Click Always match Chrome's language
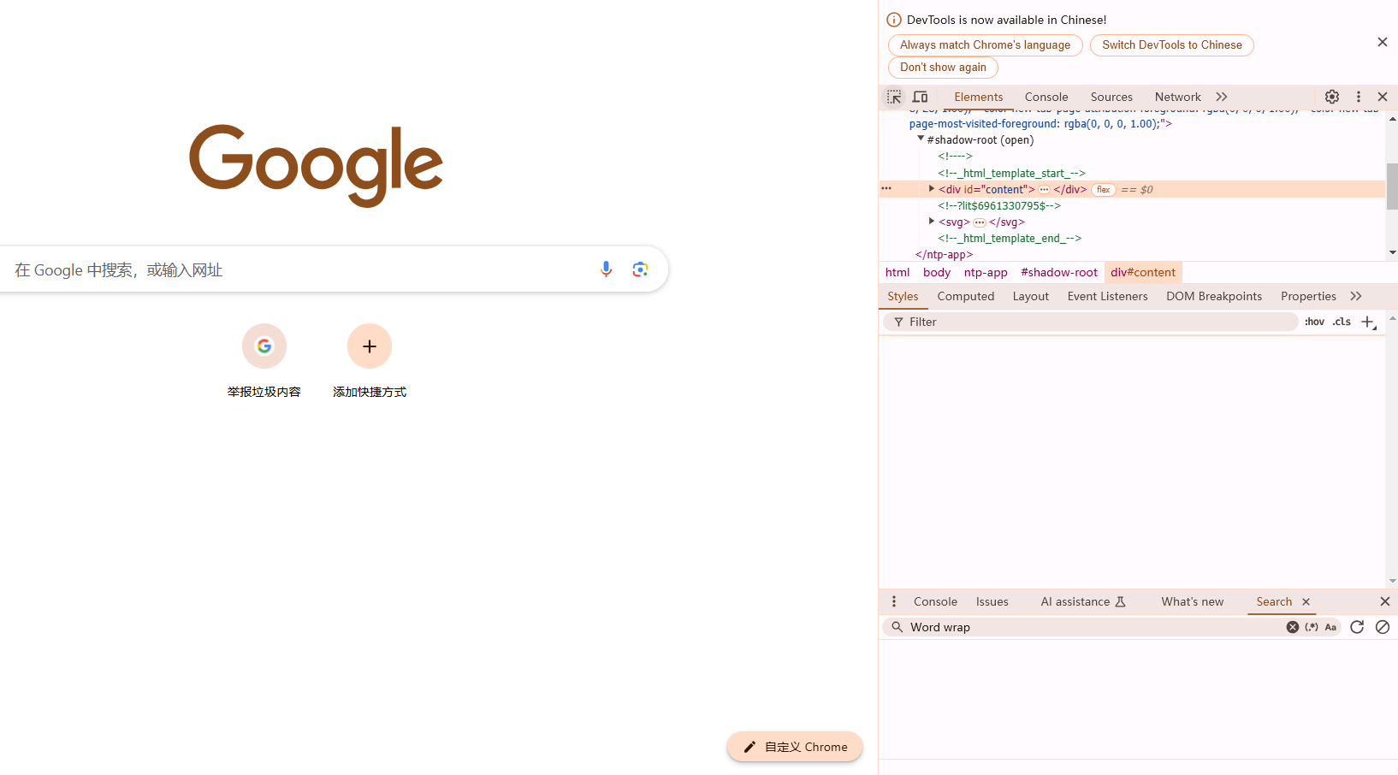Viewport: 1398px width, 775px height. [x=986, y=44]
